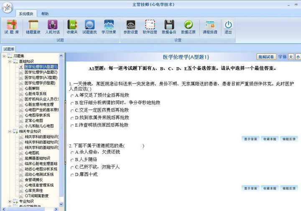301x211 pixels.
Task: Open 心电图导联系统 chapter
Action: pos(37,115)
